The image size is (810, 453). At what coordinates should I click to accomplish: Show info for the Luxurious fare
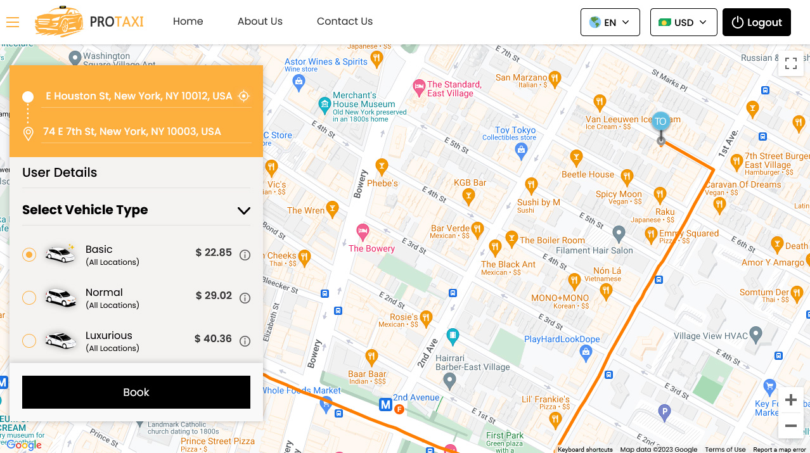245,341
